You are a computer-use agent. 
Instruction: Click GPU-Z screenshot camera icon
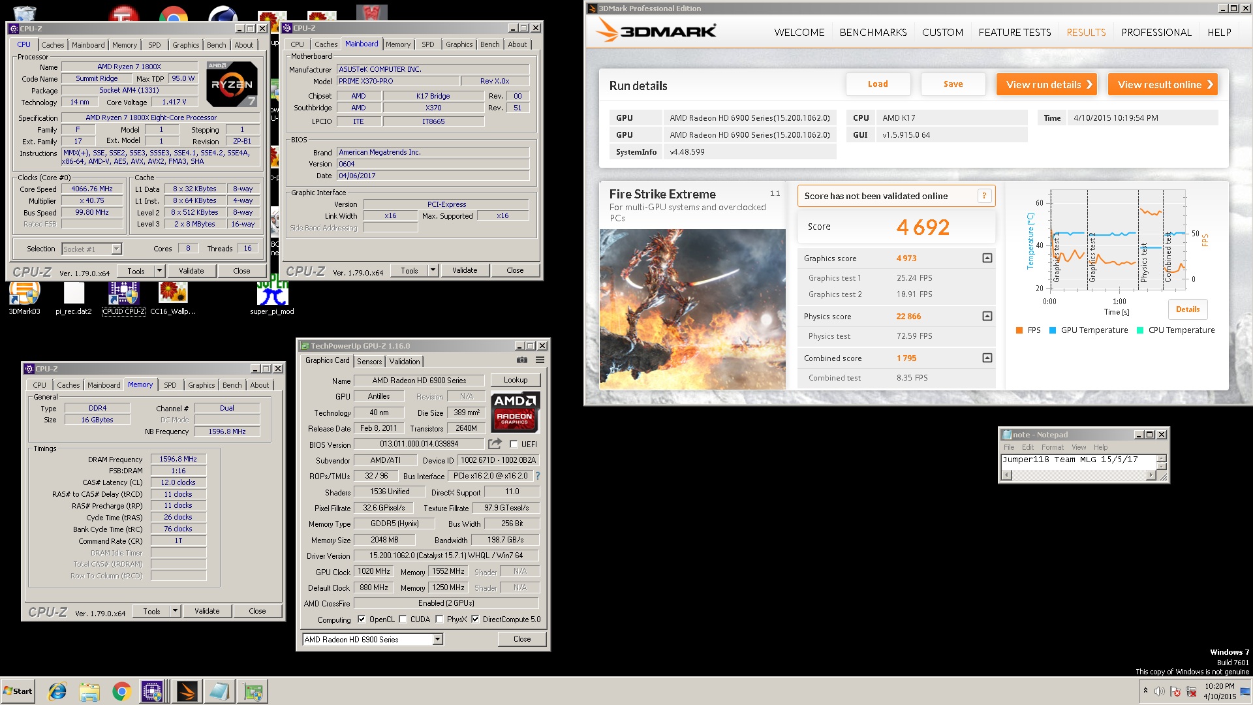click(522, 360)
